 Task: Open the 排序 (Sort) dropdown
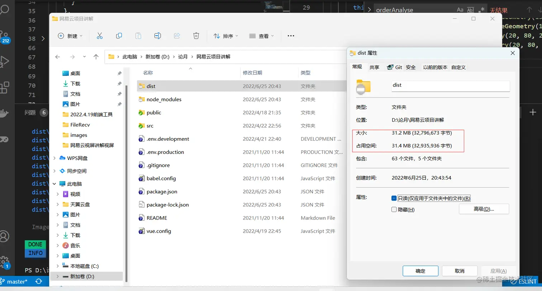[226, 36]
